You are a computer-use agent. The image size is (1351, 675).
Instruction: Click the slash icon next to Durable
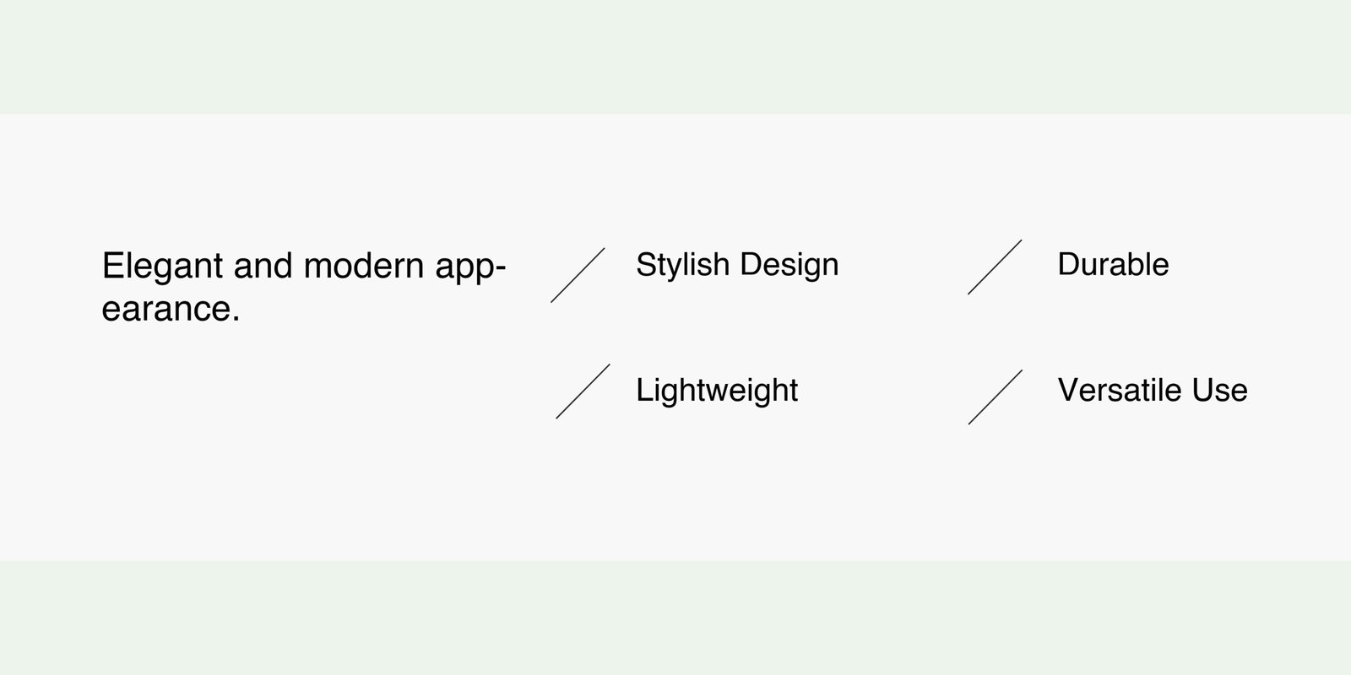pos(995,267)
